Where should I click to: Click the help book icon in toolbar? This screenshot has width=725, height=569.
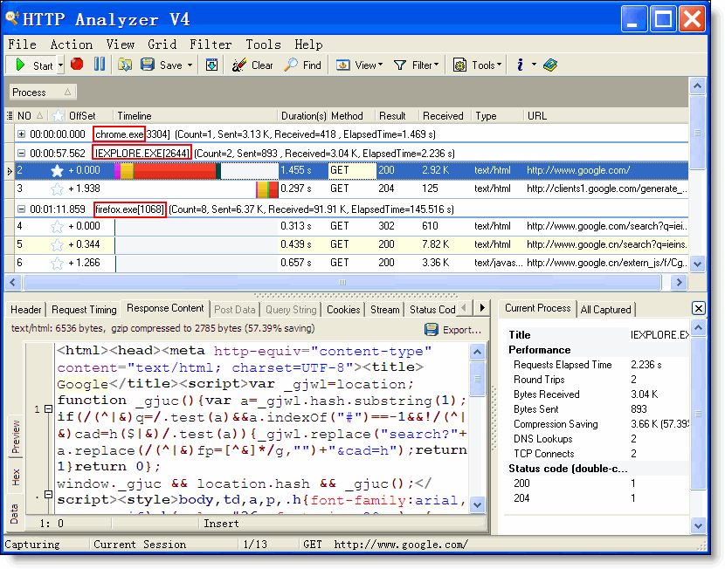coord(549,65)
